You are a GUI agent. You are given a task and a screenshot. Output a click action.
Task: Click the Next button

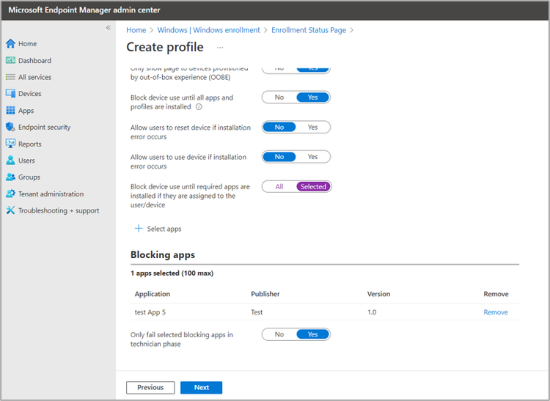[x=202, y=388]
